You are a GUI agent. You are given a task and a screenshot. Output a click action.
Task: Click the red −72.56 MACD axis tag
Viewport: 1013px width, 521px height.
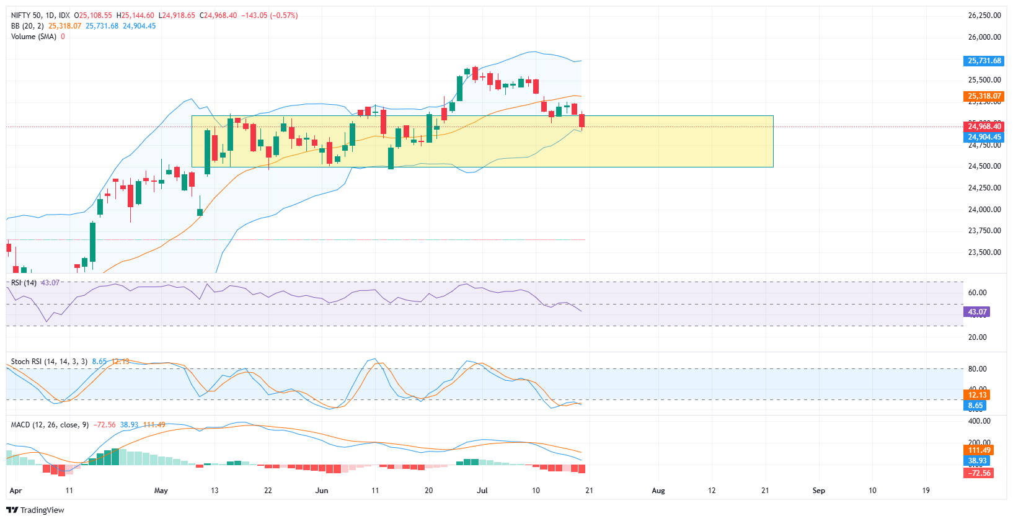tap(979, 473)
